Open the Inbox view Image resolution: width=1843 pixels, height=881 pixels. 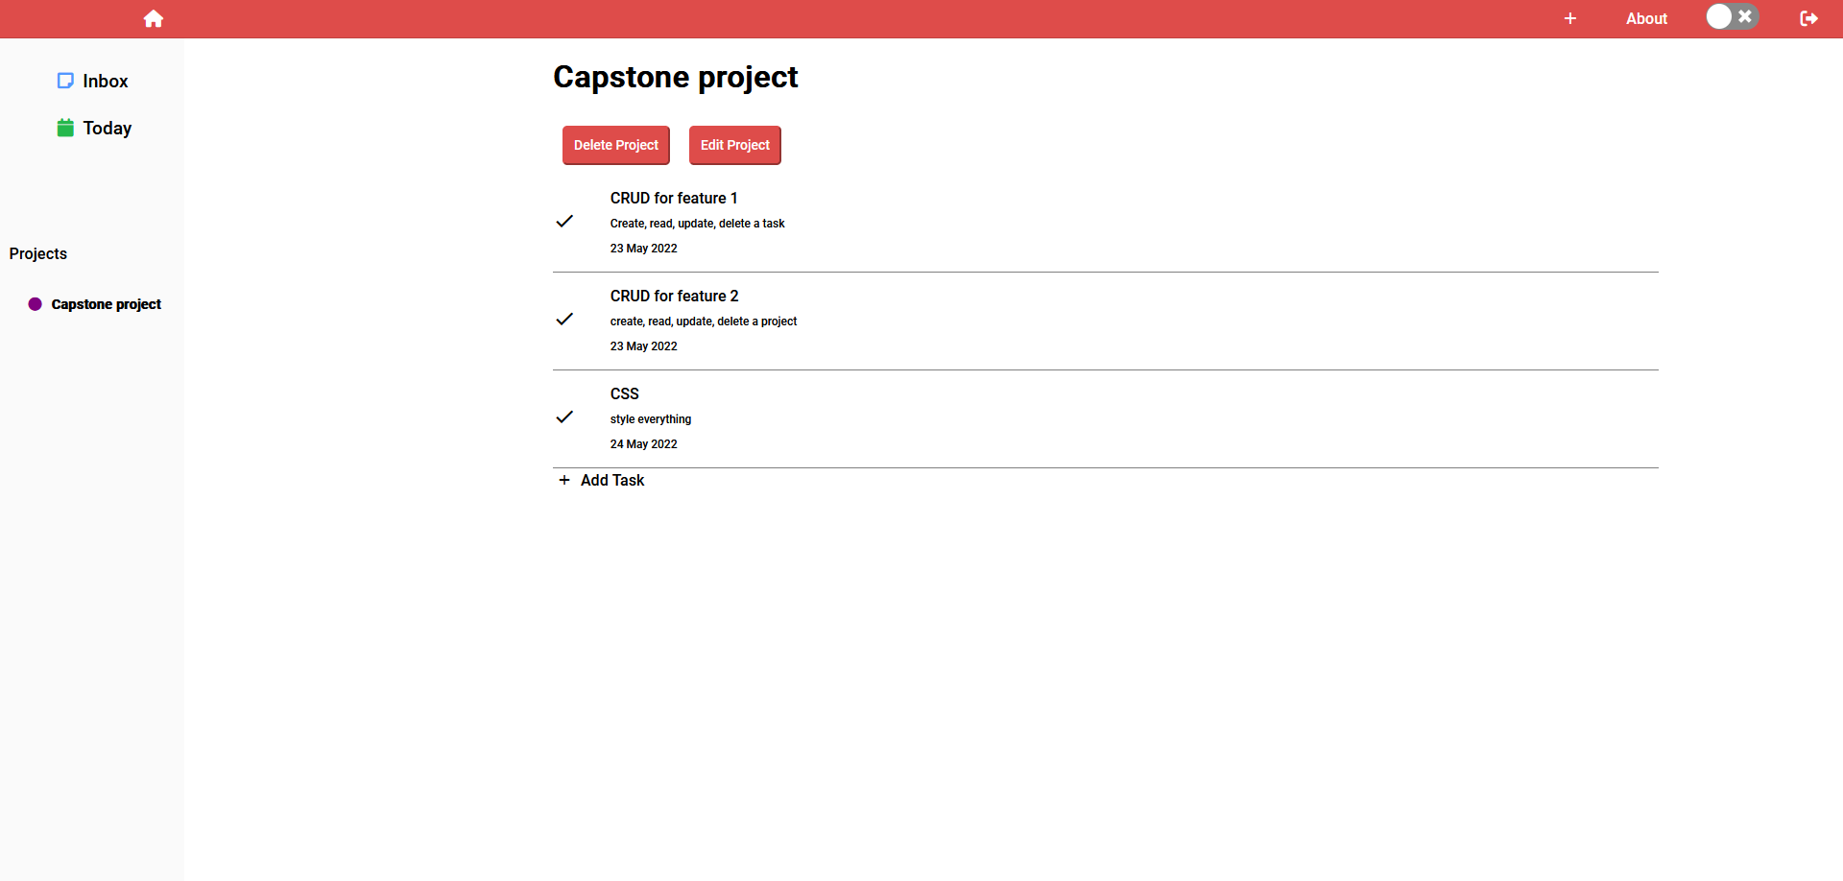click(x=92, y=81)
